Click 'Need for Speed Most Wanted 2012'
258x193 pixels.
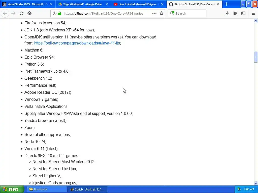pyautogui.click(x=64, y=162)
